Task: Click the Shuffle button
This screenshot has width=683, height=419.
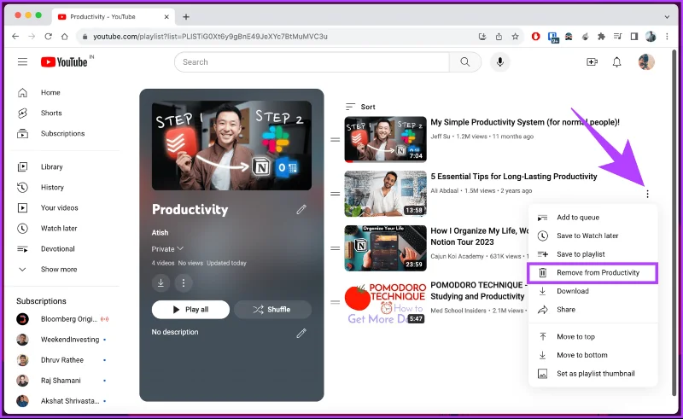Action: pyautogui.click(x=272, y=310)
